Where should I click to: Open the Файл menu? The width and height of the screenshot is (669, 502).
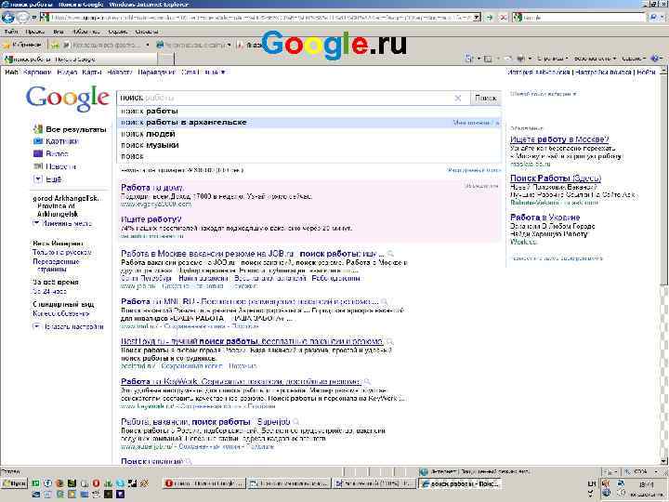point(11,32)
